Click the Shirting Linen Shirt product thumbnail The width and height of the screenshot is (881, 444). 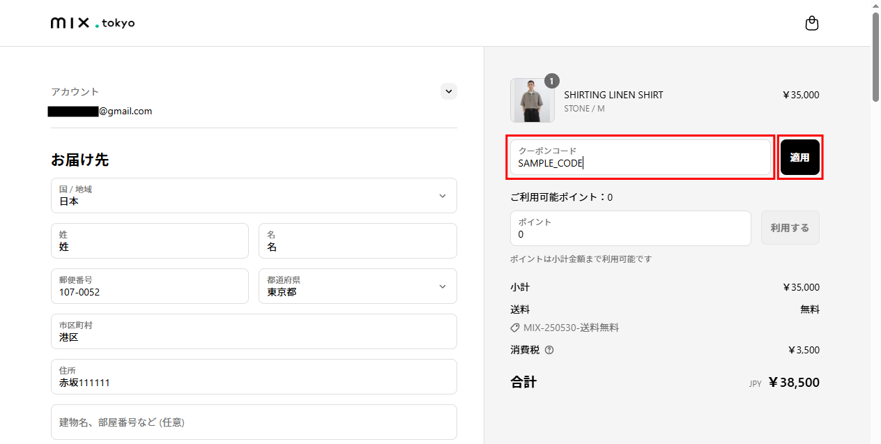533,101
